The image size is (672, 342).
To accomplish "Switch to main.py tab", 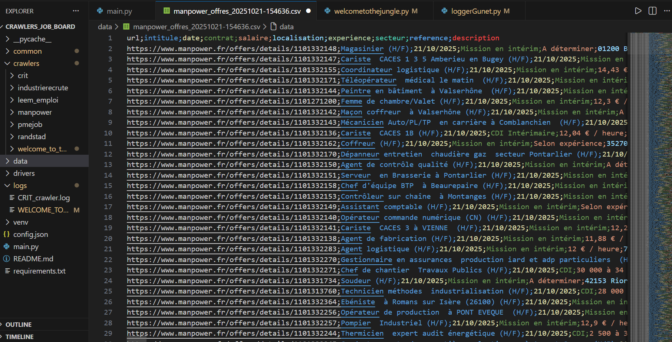I will click(x=119, y=11).
